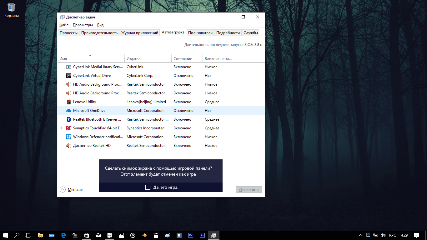
Task: Select the Автозагрузка tab
Action: (x=173, y=32)
